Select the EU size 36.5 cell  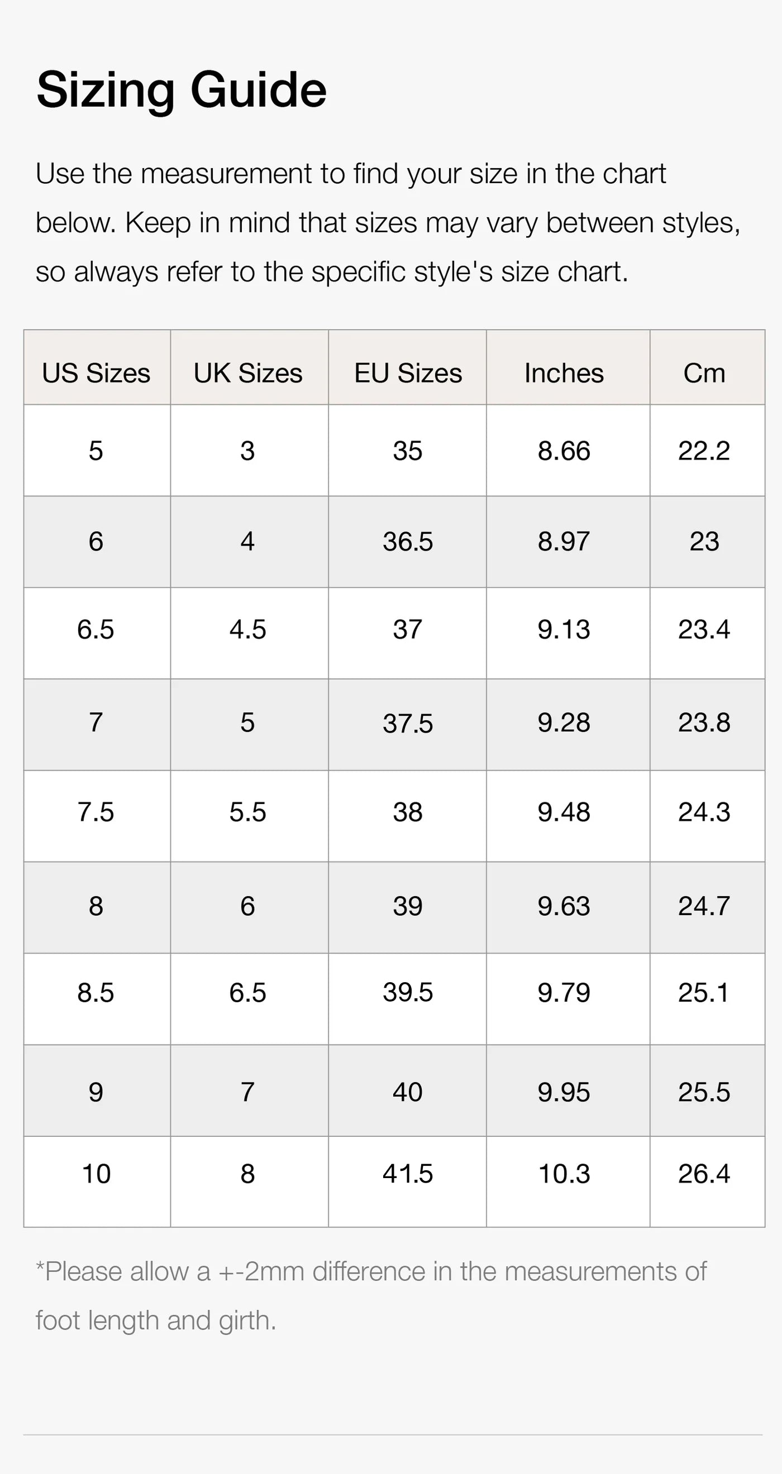click(408, 542)
